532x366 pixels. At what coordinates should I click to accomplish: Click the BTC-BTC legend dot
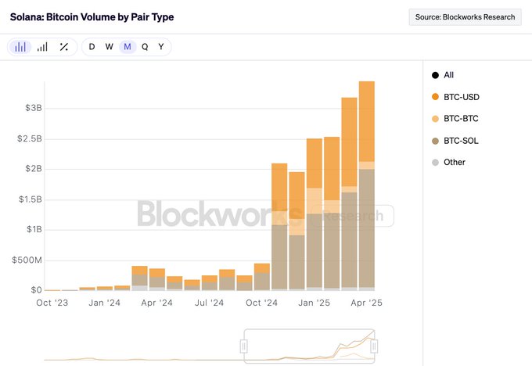click(x=435, y=119)
